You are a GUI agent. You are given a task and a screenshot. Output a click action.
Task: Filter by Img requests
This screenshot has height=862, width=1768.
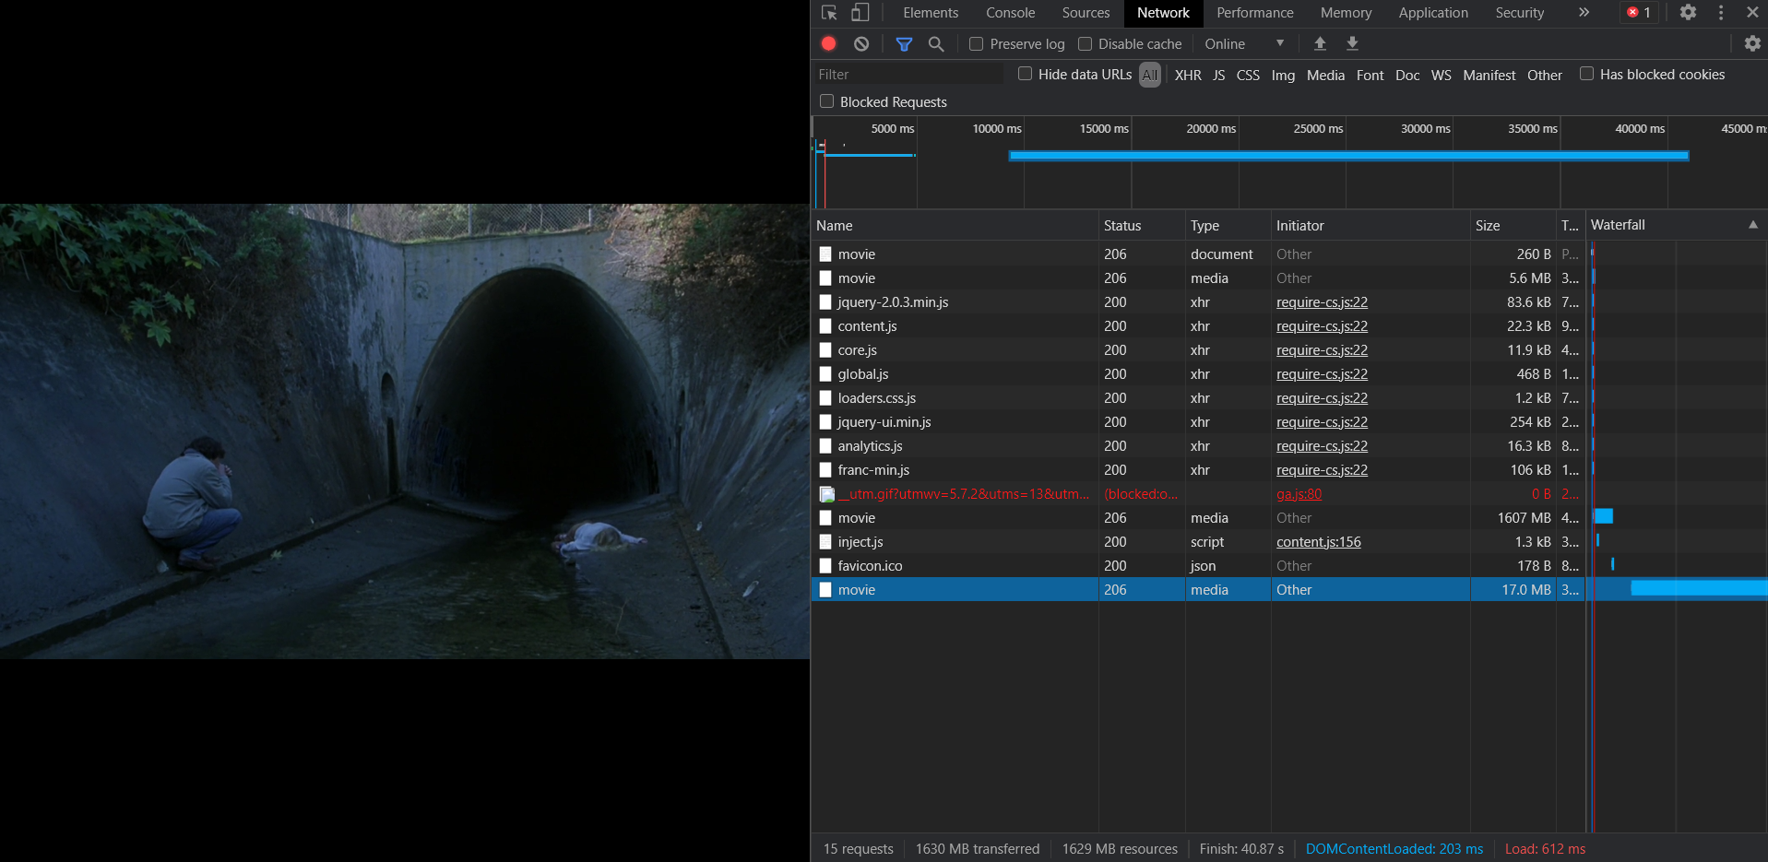pos(1283,75)
